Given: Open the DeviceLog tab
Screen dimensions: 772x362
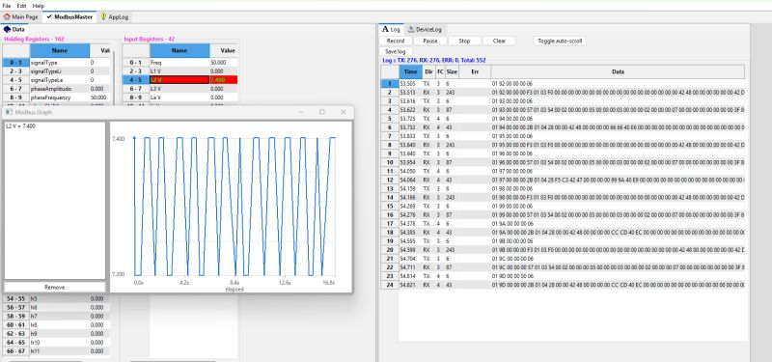Looking at the screenshot, I should pos(426,30).
